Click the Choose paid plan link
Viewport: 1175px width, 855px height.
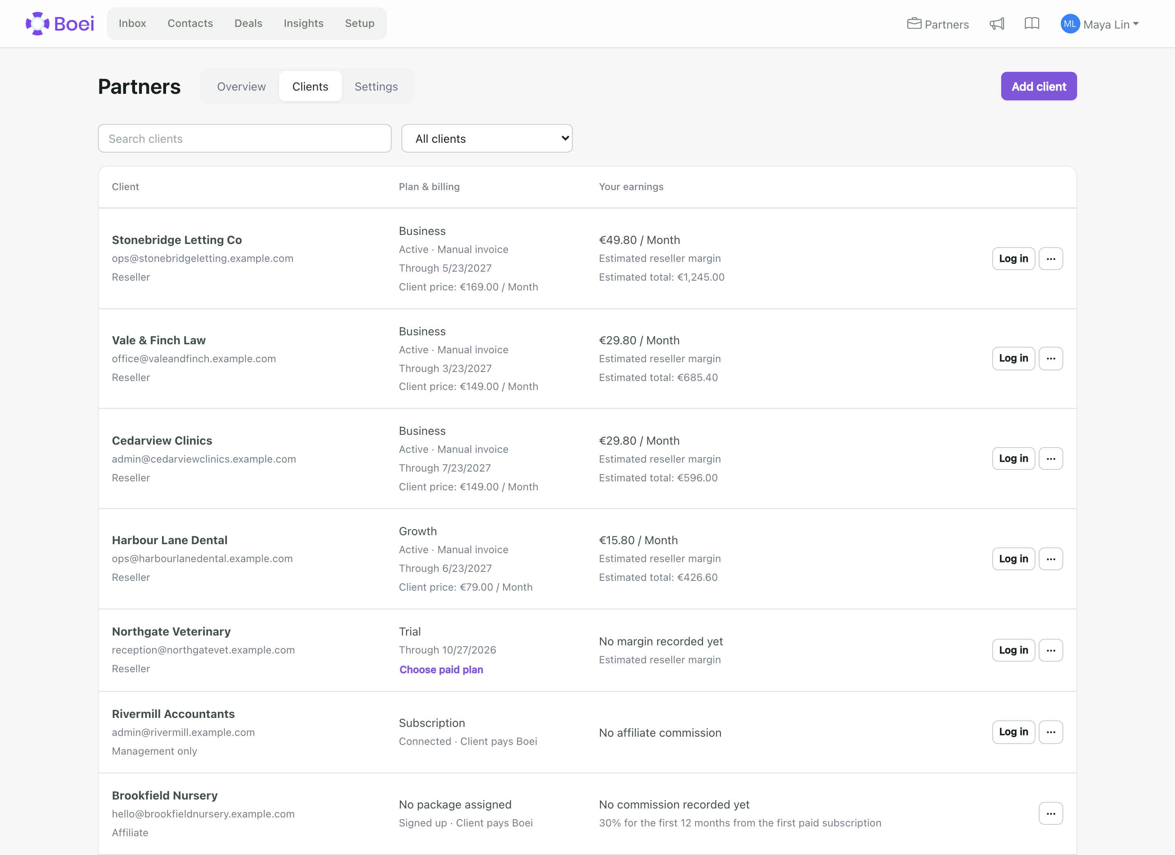coord(441,670)
